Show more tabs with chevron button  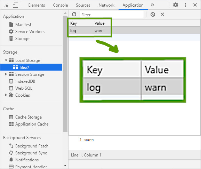152,5
